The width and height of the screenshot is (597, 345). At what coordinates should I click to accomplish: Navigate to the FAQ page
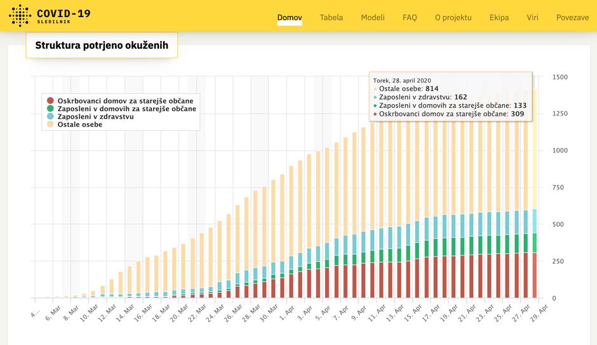[410, 18]
